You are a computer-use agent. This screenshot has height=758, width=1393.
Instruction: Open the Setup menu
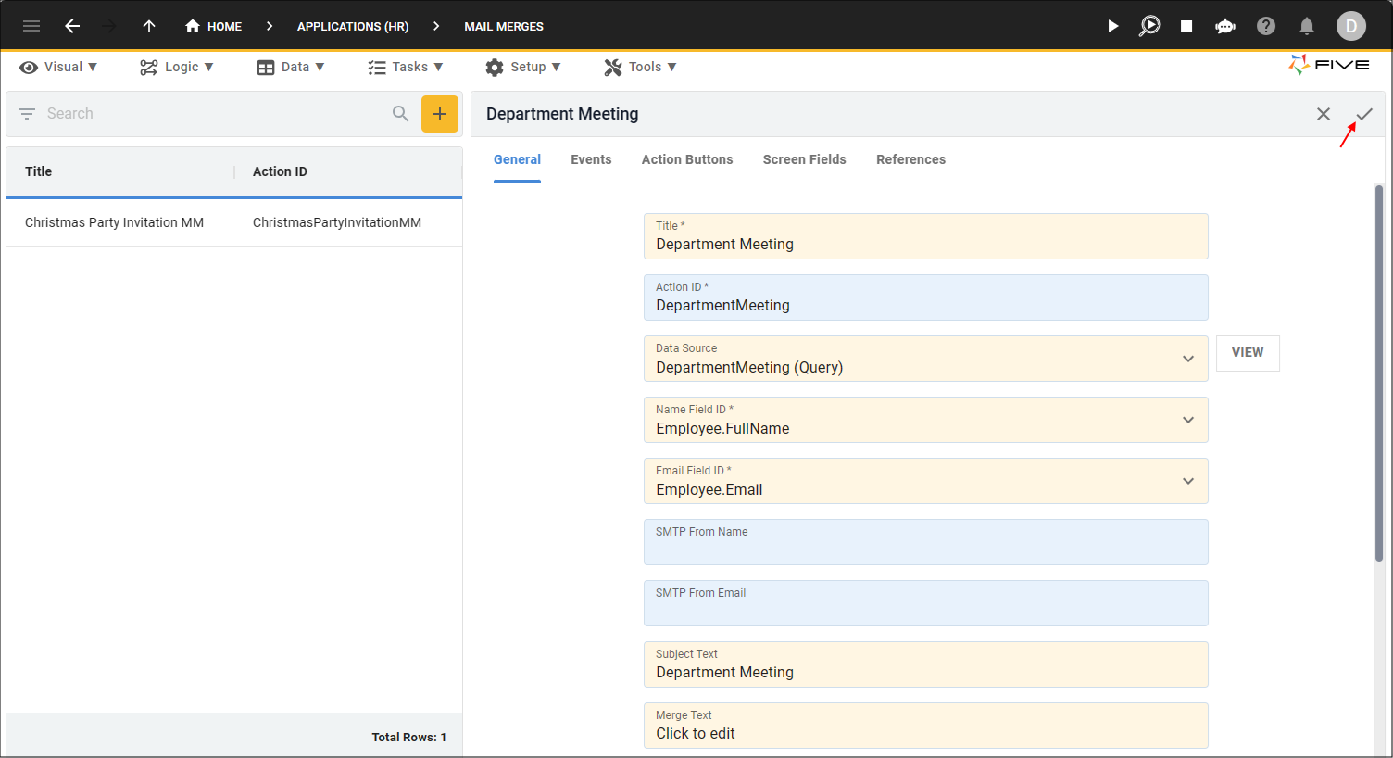[523, 67]
